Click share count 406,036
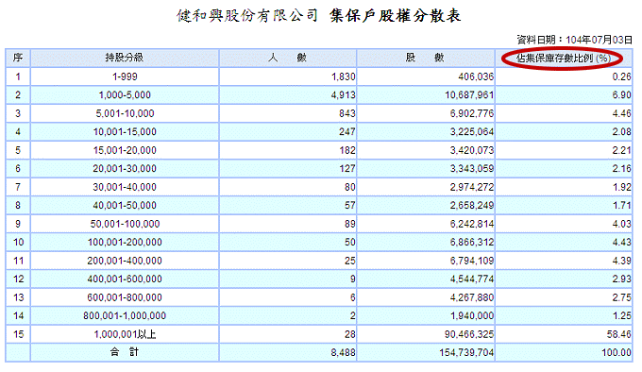Image resolution: width=642 pixels, height=372 pixels. point(476,76)
